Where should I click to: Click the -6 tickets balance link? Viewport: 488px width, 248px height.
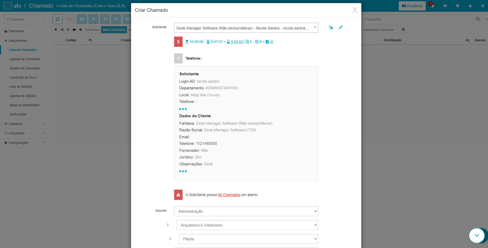(x=271, y=42)
